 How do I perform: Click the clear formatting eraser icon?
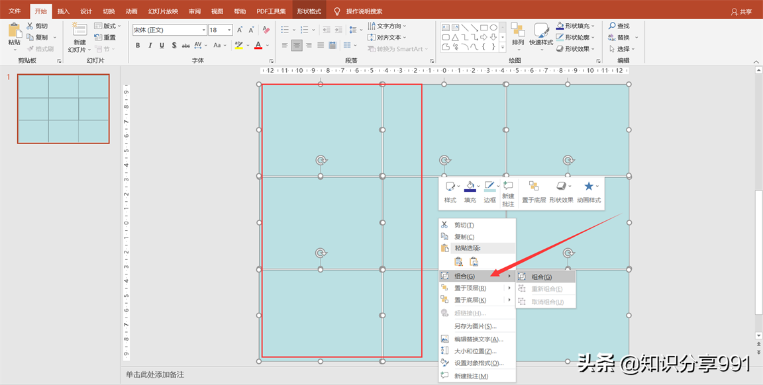point(266,30)
